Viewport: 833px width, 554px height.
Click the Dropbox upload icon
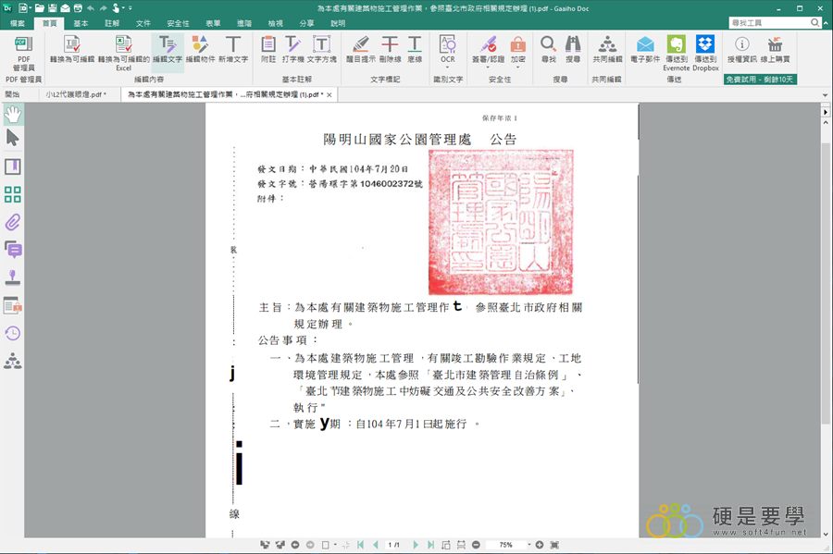point(705,50)
